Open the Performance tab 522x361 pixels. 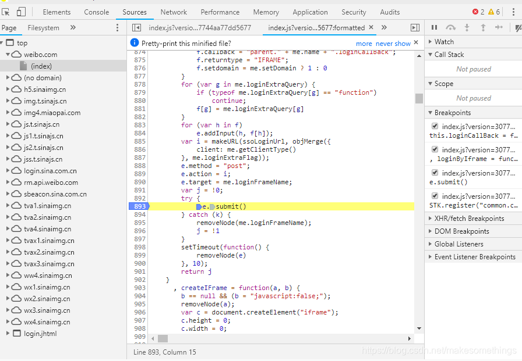(x=220, y=12)
